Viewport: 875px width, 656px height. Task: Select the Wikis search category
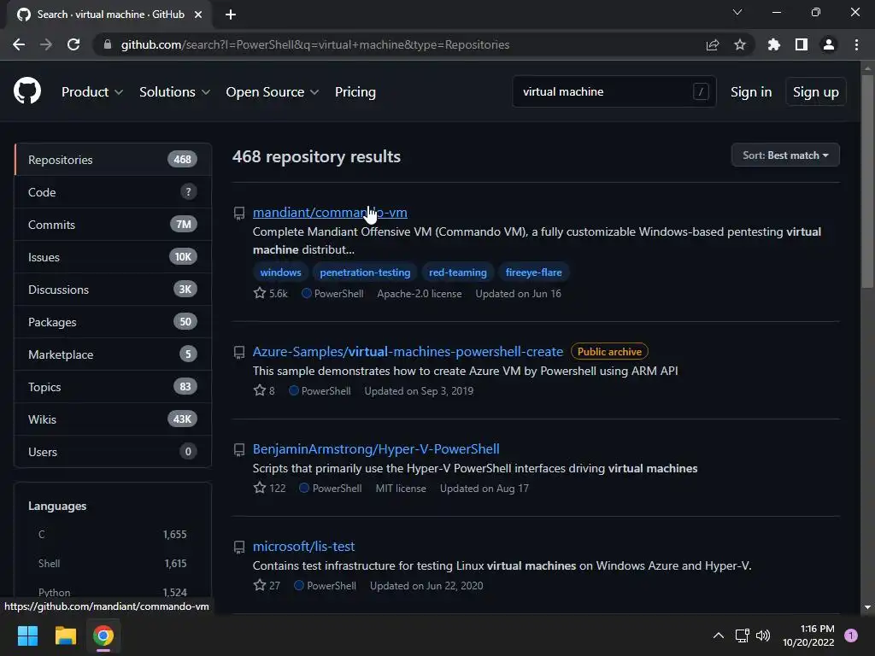(x=112, y=419)
